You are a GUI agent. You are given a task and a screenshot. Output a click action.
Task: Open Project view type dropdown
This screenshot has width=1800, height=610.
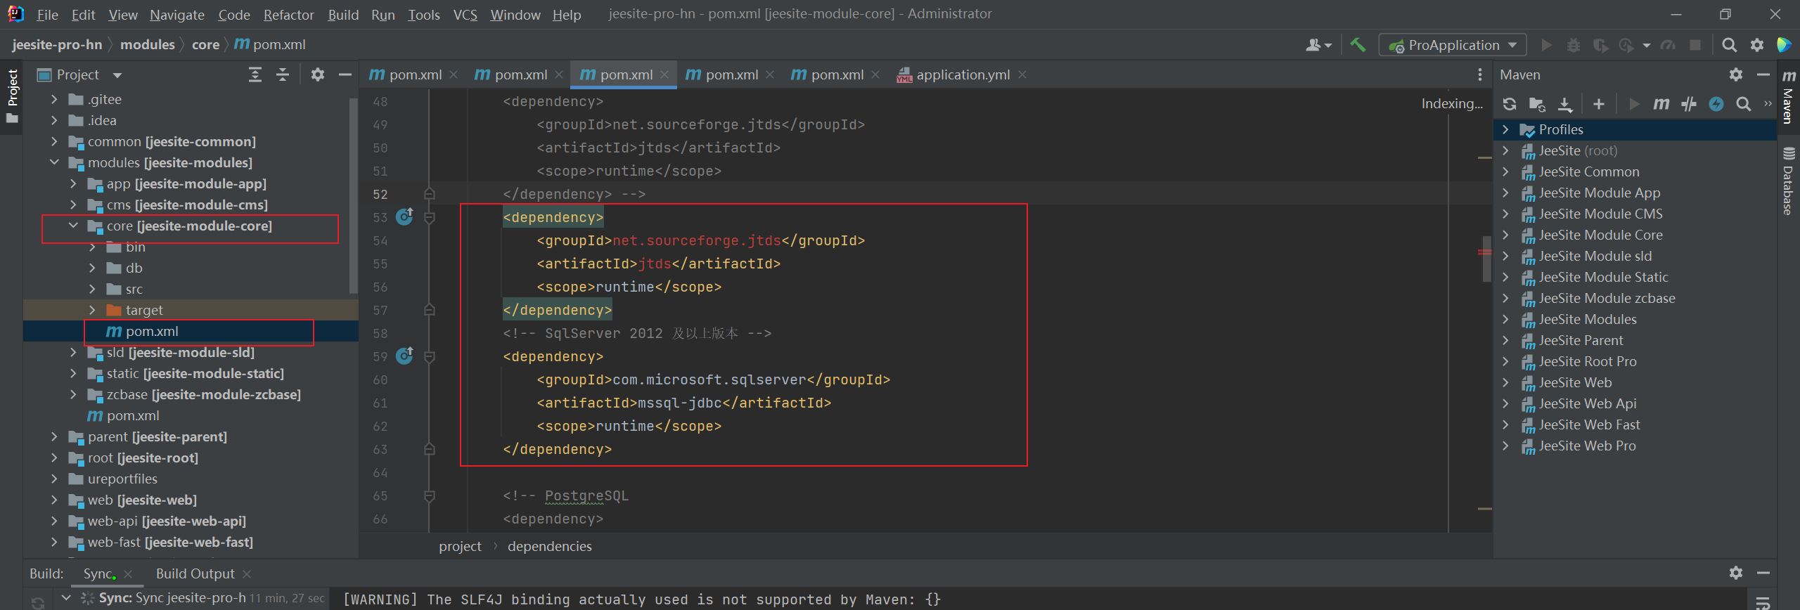(117, 74)
